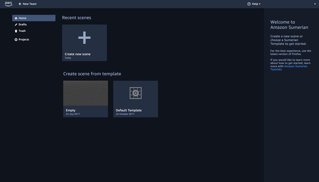Click the Drafts pencil icon
The image size is (319, 182).
(x=16, y=25)
